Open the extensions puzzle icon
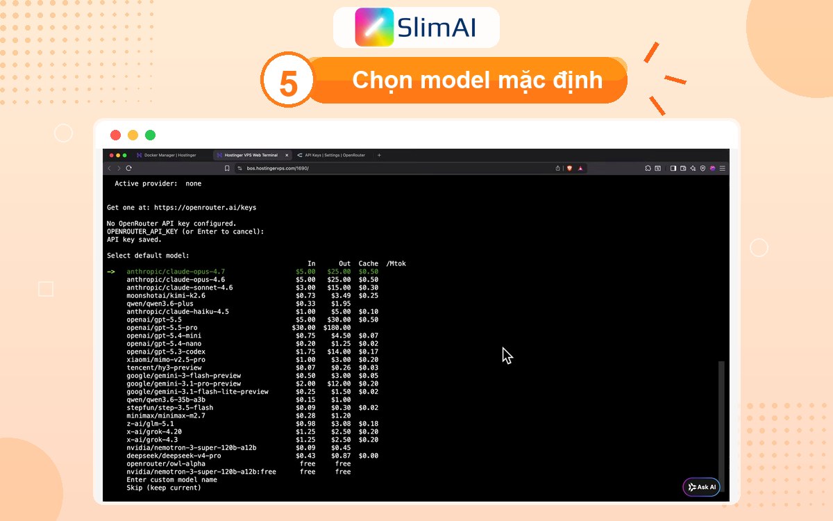This screenshot has width=833, height=521. pyautogui.click(x=648, y=168)
